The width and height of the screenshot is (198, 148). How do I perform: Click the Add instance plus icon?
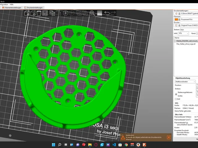coord(66,13)
